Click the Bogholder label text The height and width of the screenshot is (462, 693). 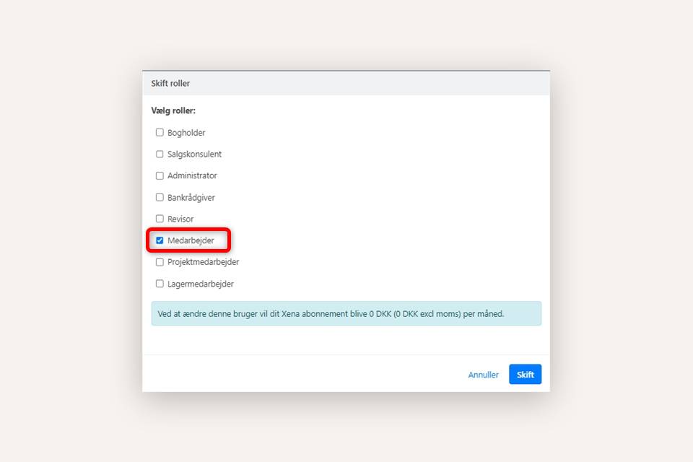[186, 133]
